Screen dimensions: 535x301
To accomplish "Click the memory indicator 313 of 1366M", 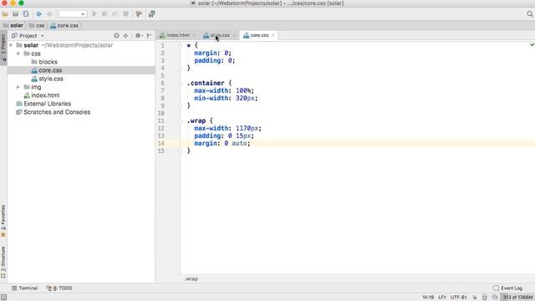I will tap(517, 298).
